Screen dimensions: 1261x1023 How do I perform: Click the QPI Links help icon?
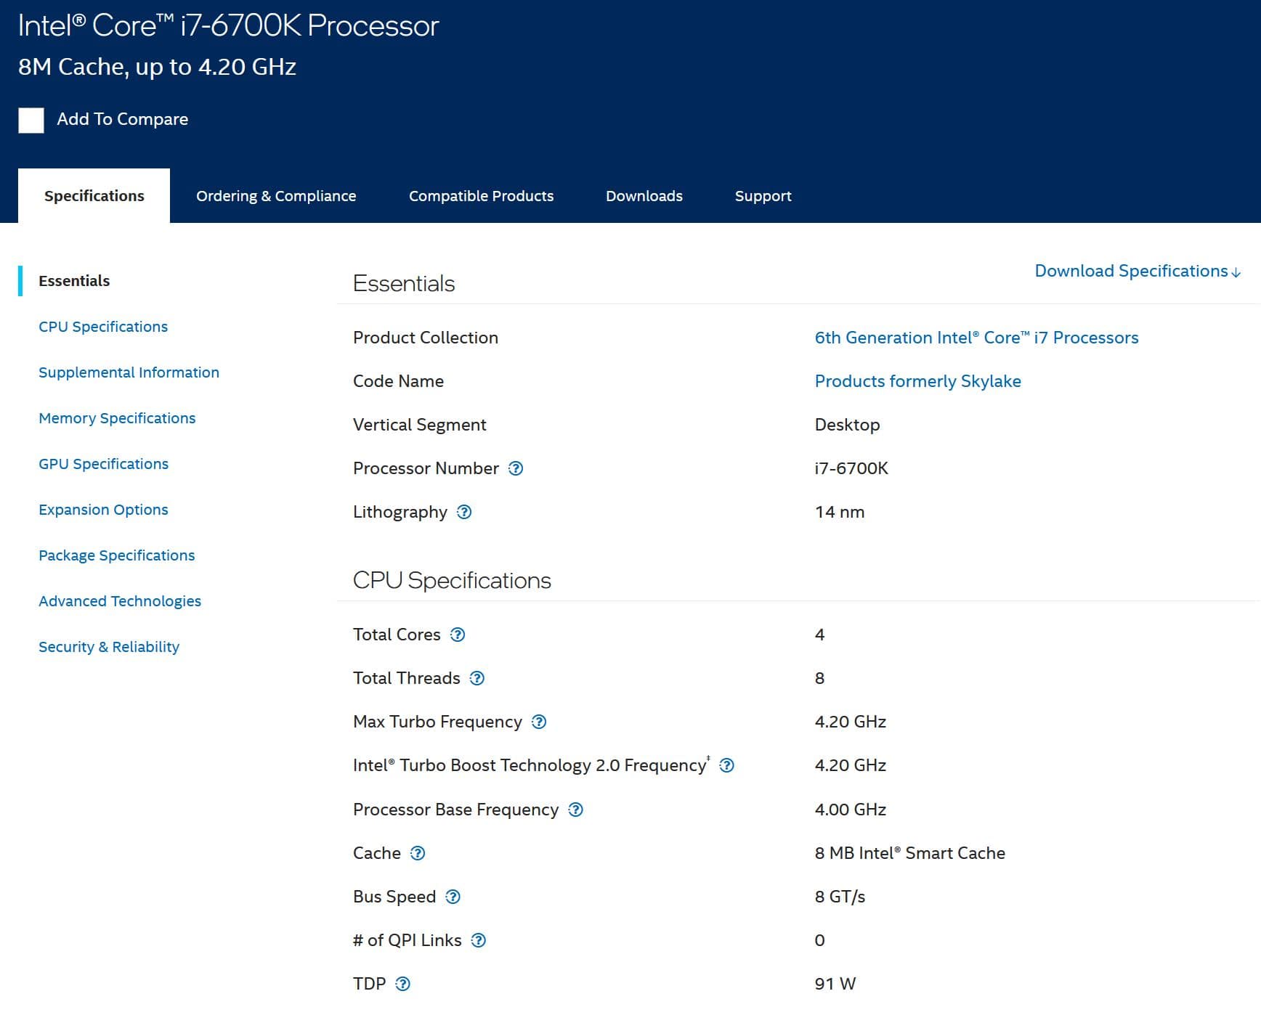pyautogui.click(x=479, y=940)
